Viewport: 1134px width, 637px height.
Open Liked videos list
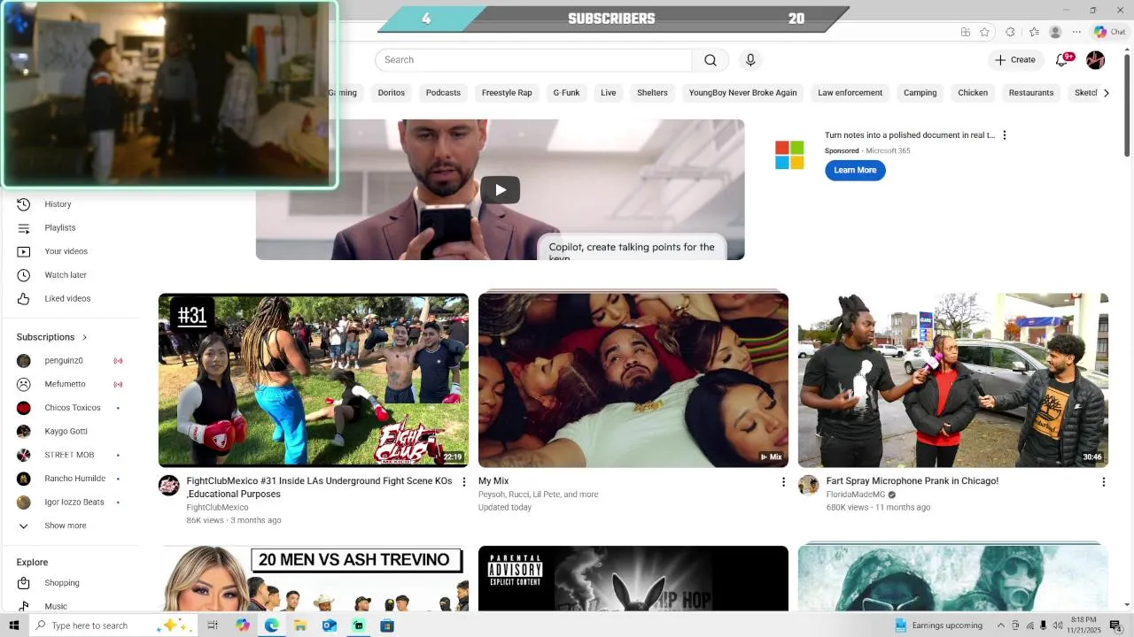coord(67,298)
